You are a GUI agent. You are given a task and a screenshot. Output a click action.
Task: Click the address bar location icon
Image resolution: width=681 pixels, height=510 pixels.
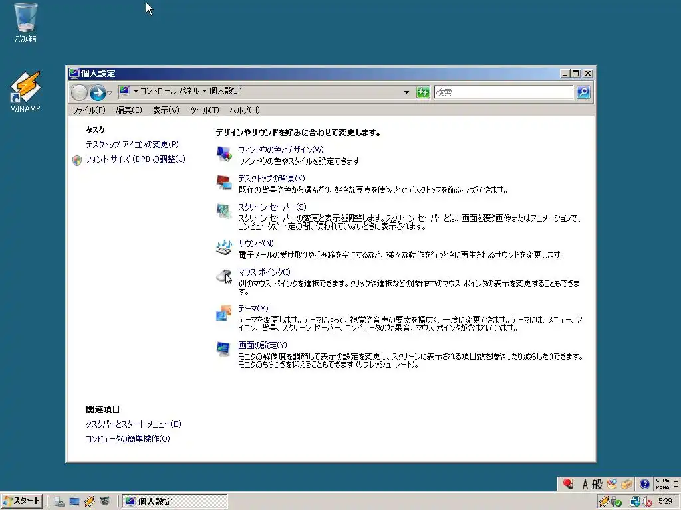click(x=124, y=91)
